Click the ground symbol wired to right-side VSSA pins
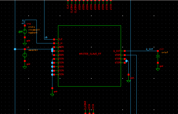This screenshot has width=178, height=114. 128,81
